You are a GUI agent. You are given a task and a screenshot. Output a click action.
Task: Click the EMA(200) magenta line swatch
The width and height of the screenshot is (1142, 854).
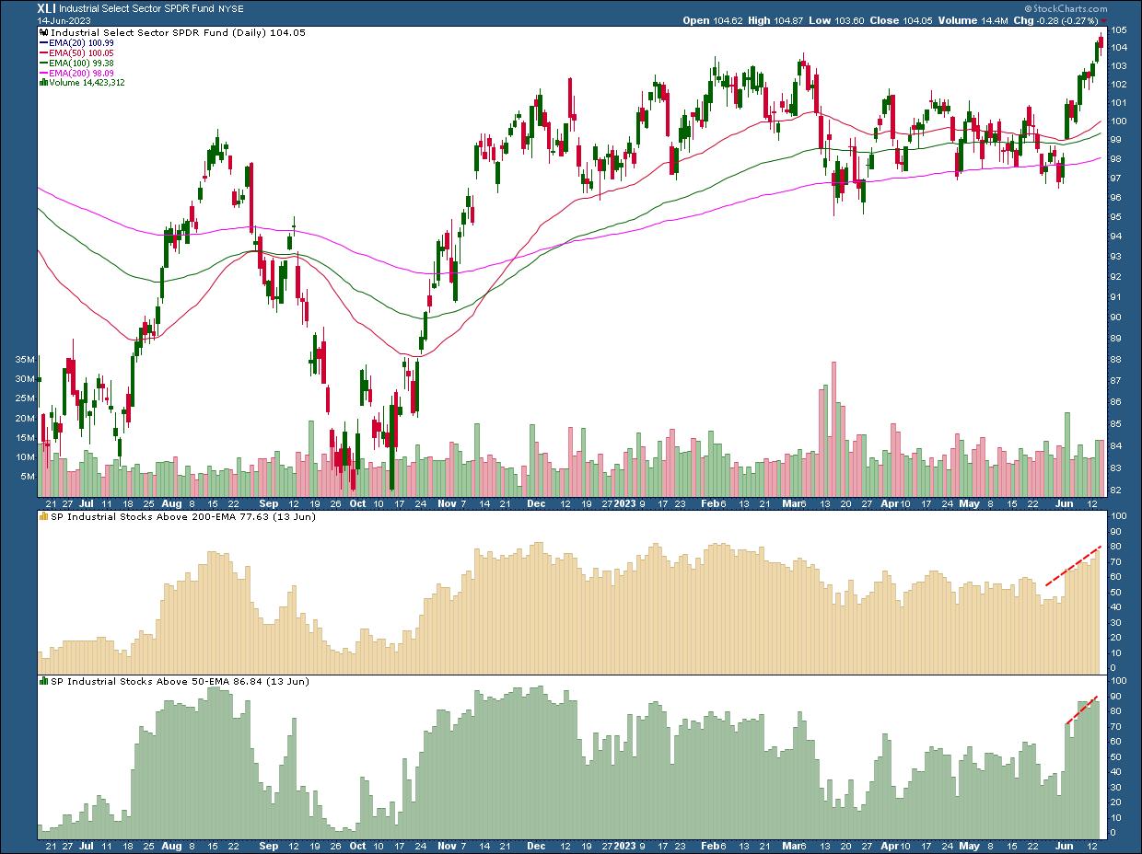[x=43, y=73]
